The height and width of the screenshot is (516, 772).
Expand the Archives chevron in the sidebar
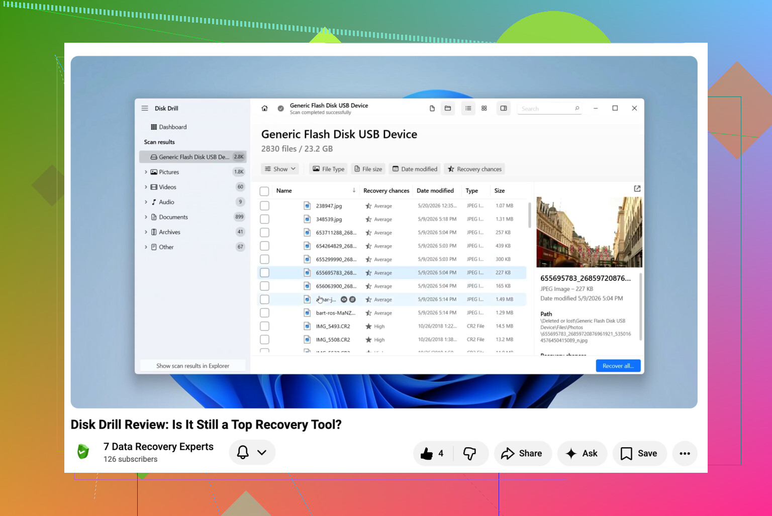(x=146, y=232)
